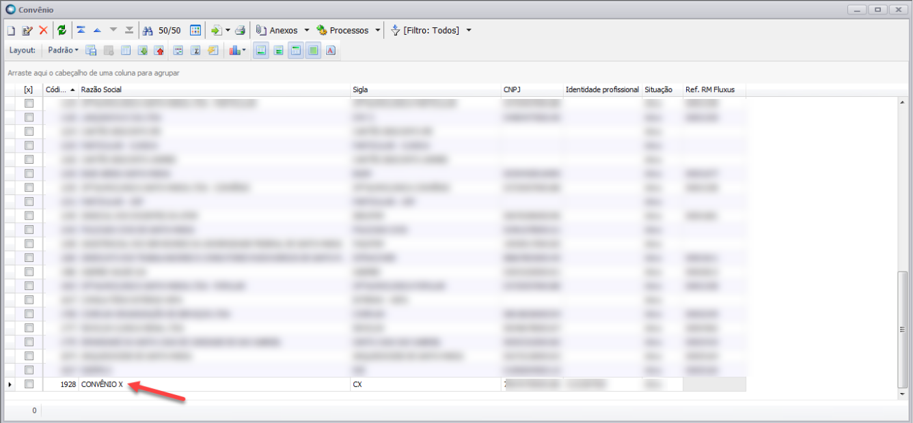The image size is (913, 423).
Task: Click the Edit record pencil icon
Action: (27, 31)
